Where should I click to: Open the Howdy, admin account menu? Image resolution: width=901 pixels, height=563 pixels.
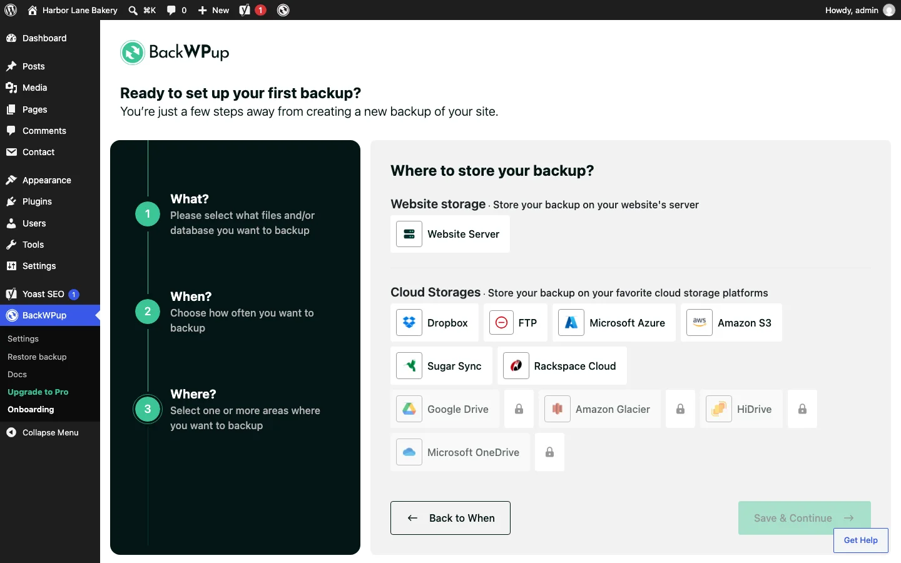tap(860, 10)
